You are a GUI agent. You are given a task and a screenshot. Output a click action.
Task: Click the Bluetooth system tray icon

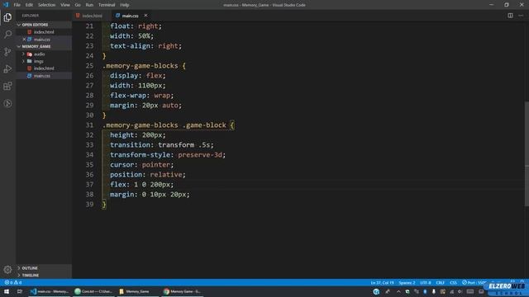(x=425, y=291)
